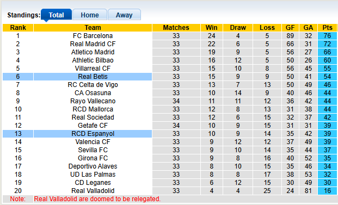Switch to the Away standings tab

124,15
